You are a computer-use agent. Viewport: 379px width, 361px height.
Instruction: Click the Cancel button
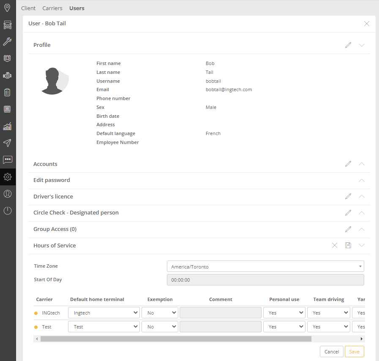click(332, 352)
